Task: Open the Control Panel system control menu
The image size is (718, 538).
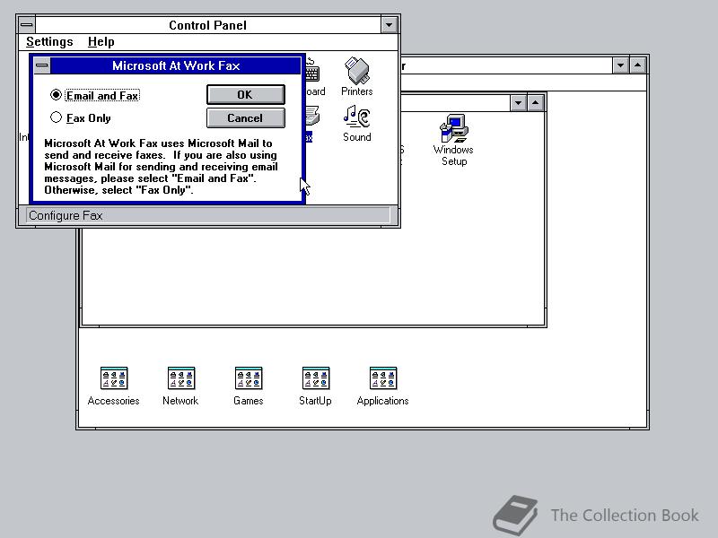Action: tap(27, 25)
